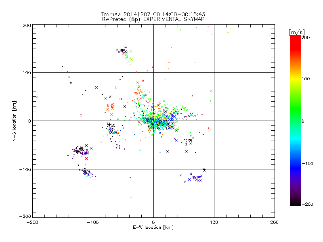Click the colorbar label '-100'
323x242 pixels.
(307, 163)
